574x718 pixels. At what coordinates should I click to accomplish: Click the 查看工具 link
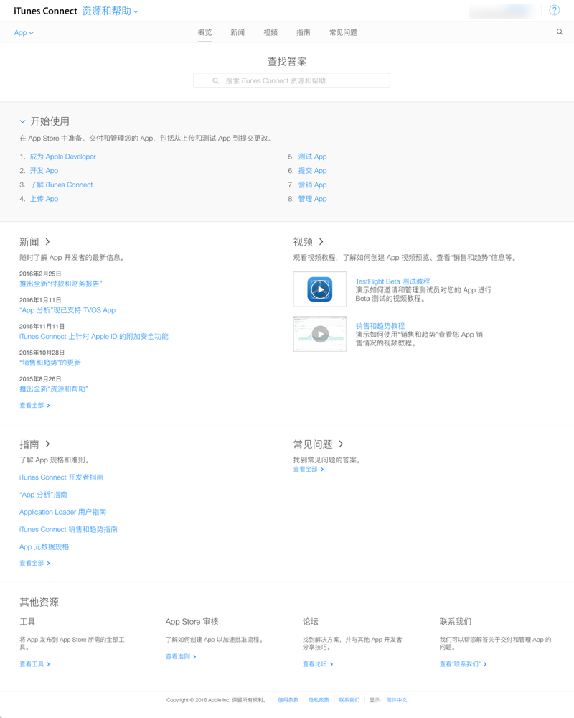tap(34, 664)
